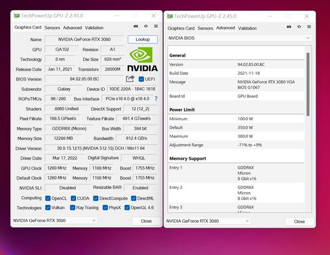
Task: Click the Subvendor field Galaxy
Action: (64, 89)
